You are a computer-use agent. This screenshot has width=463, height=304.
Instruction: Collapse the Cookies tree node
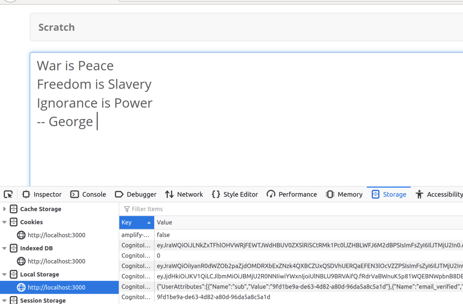[5, 222]
